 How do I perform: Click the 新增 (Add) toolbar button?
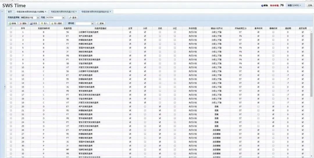(x=12, y=23)
